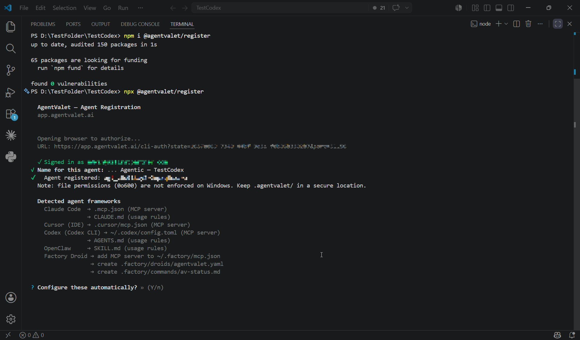The width and height of the screenshot is (580, 340).
Task: Click 'create .factory/commands/av-status.md' line
Action: 159,272
